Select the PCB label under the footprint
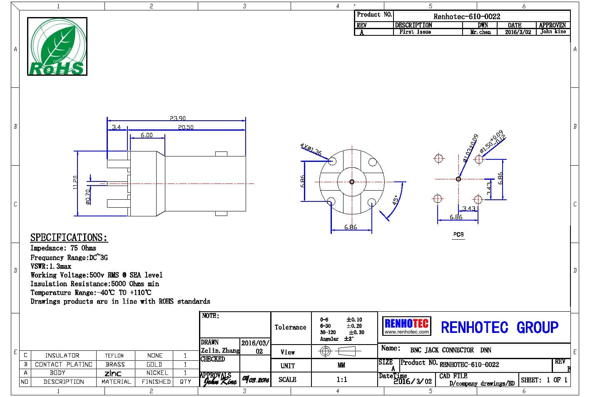The height and width of the screenshot is (397, 590). click(458, 235)
